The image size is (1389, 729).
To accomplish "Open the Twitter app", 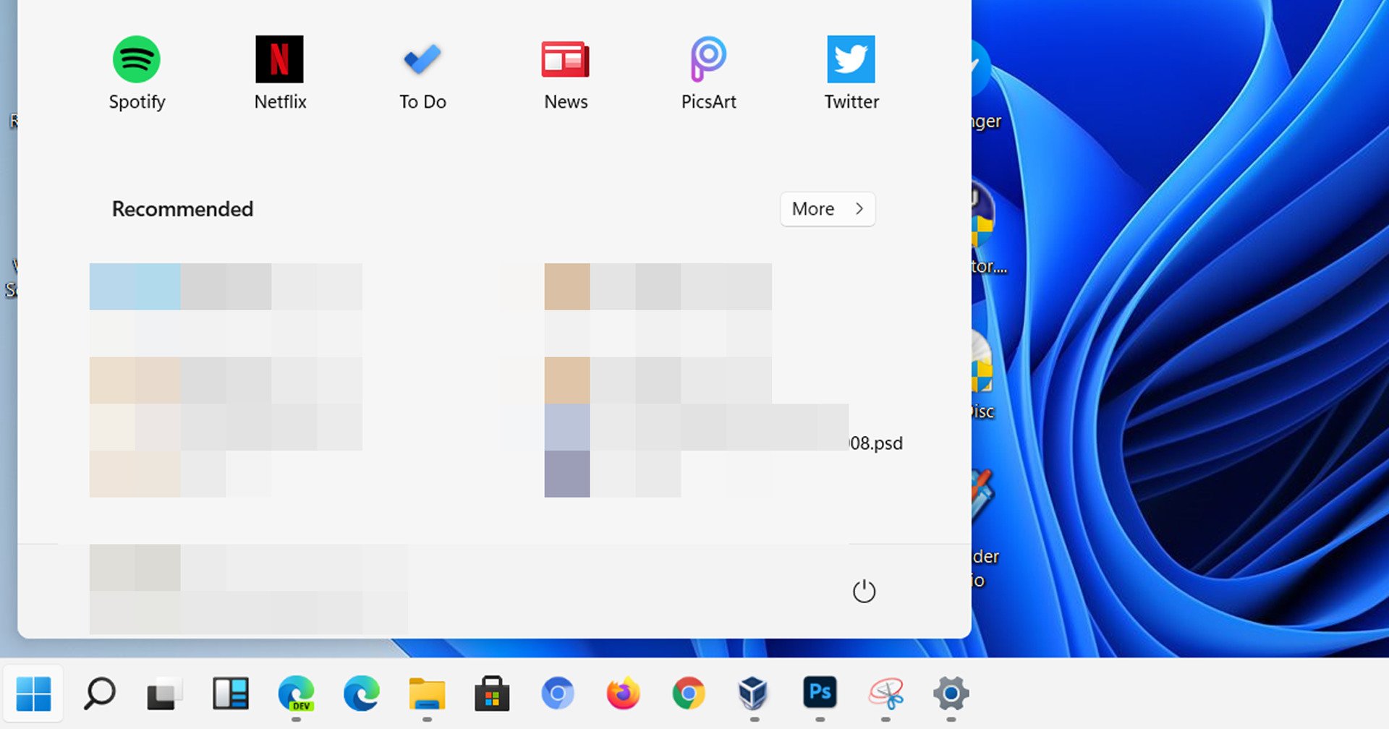I will coord(851,73).
